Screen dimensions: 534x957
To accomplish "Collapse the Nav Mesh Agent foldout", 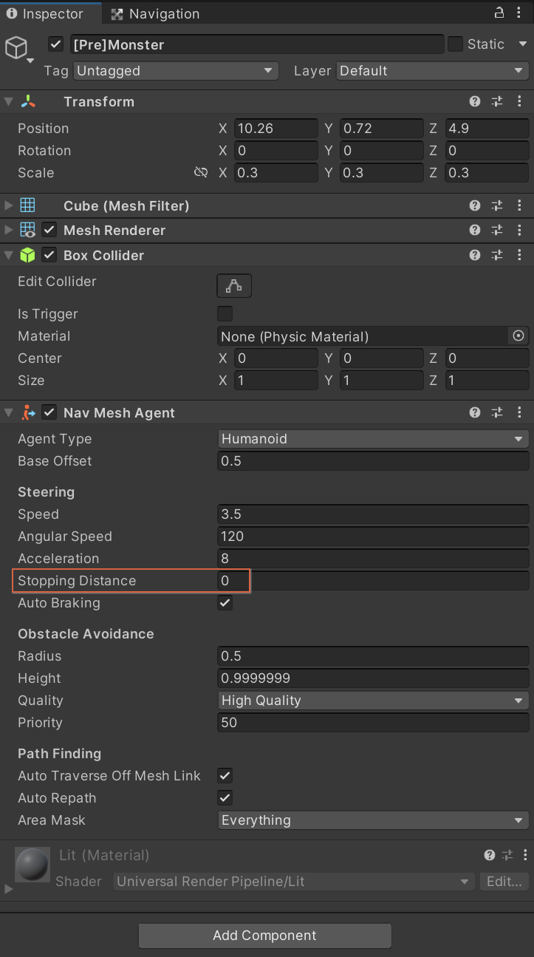I will tap(9, 413).
